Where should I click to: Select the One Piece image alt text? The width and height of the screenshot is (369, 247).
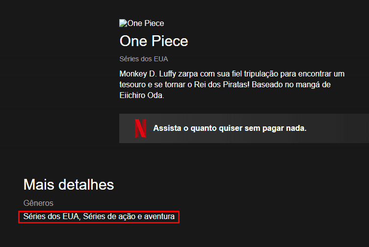[146, 23]
